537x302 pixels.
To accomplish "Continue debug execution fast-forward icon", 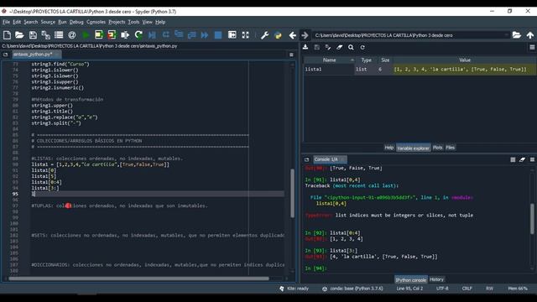I will (x=205, y=35).
